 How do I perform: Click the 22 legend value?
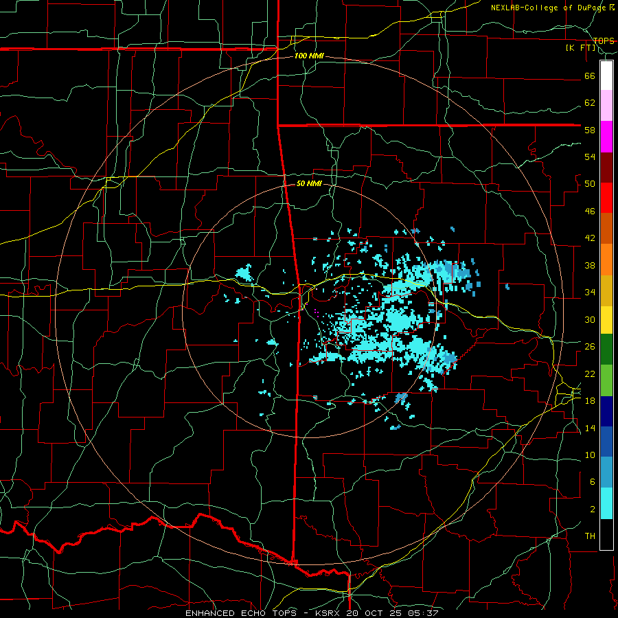click(590, 374)
